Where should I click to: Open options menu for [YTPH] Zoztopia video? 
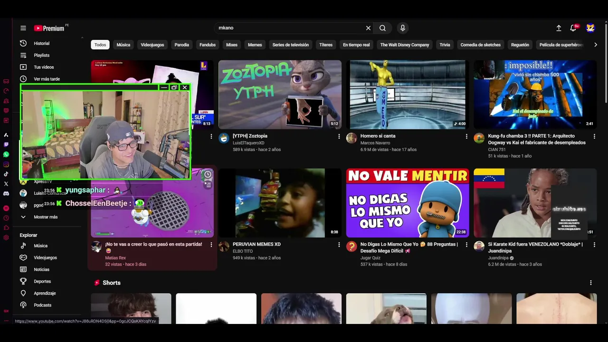pyautogui.click(x=339, y=136)
